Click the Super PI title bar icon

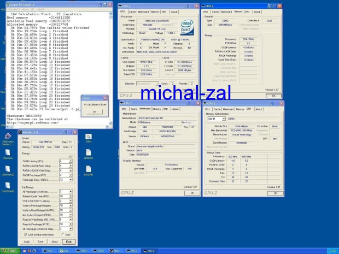point(8,4)
